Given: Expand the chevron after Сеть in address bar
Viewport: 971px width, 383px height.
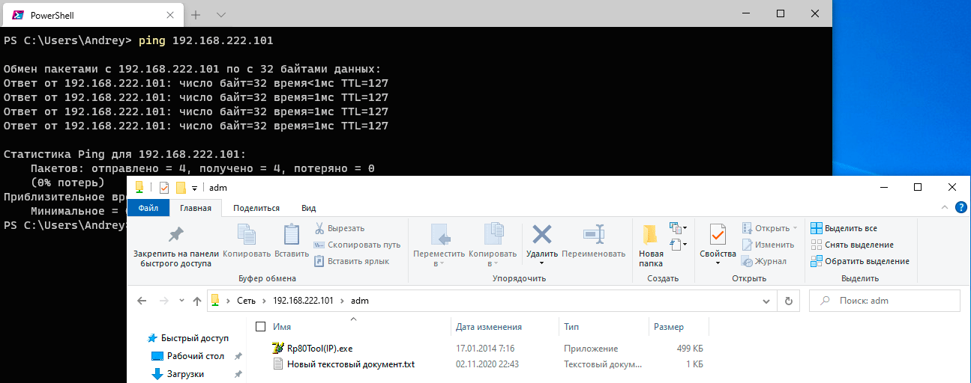Looking at the screenshot, I should [x=262, y=301].
